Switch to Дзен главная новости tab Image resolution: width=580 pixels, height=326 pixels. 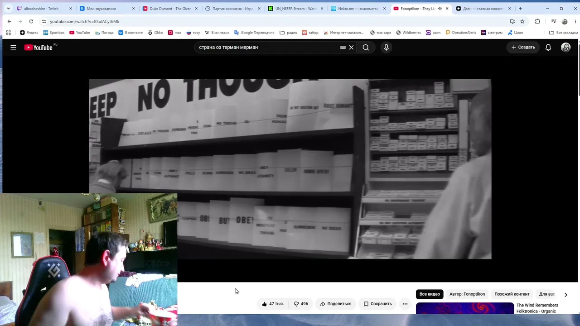click(483, 9)
